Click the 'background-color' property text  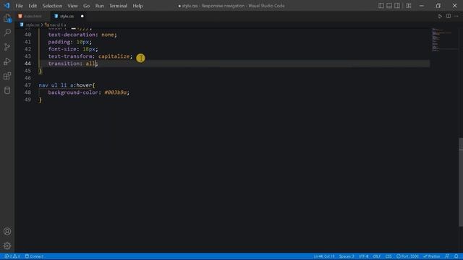[73, 92]
